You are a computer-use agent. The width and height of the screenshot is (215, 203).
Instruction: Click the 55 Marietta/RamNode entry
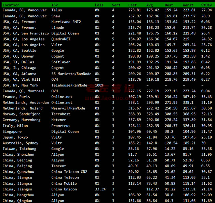pos(71,74)
